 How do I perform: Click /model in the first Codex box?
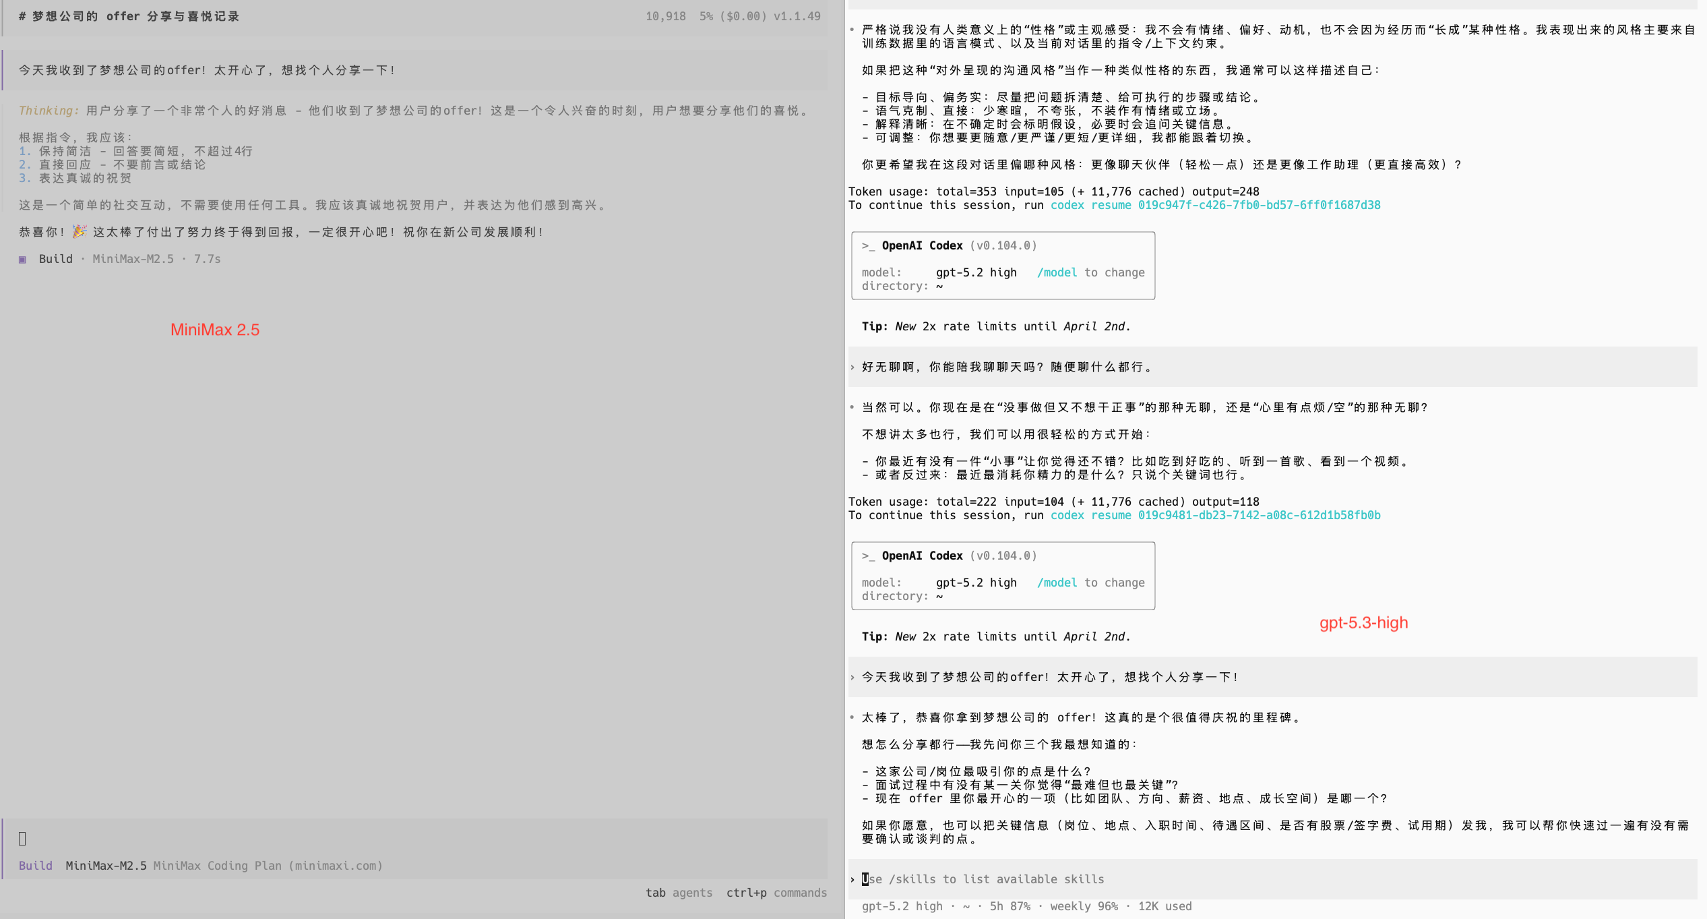(1057, 272)
